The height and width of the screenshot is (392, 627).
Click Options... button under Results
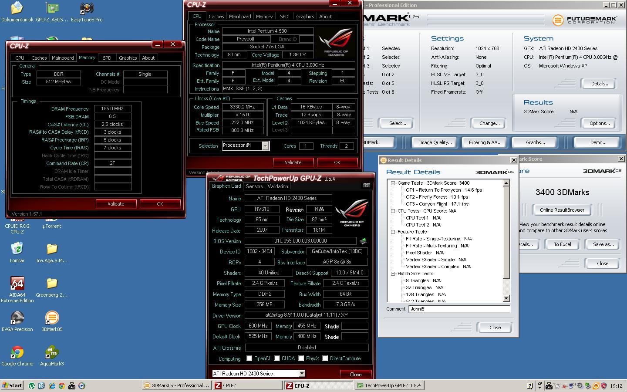[x=599, y=123]
